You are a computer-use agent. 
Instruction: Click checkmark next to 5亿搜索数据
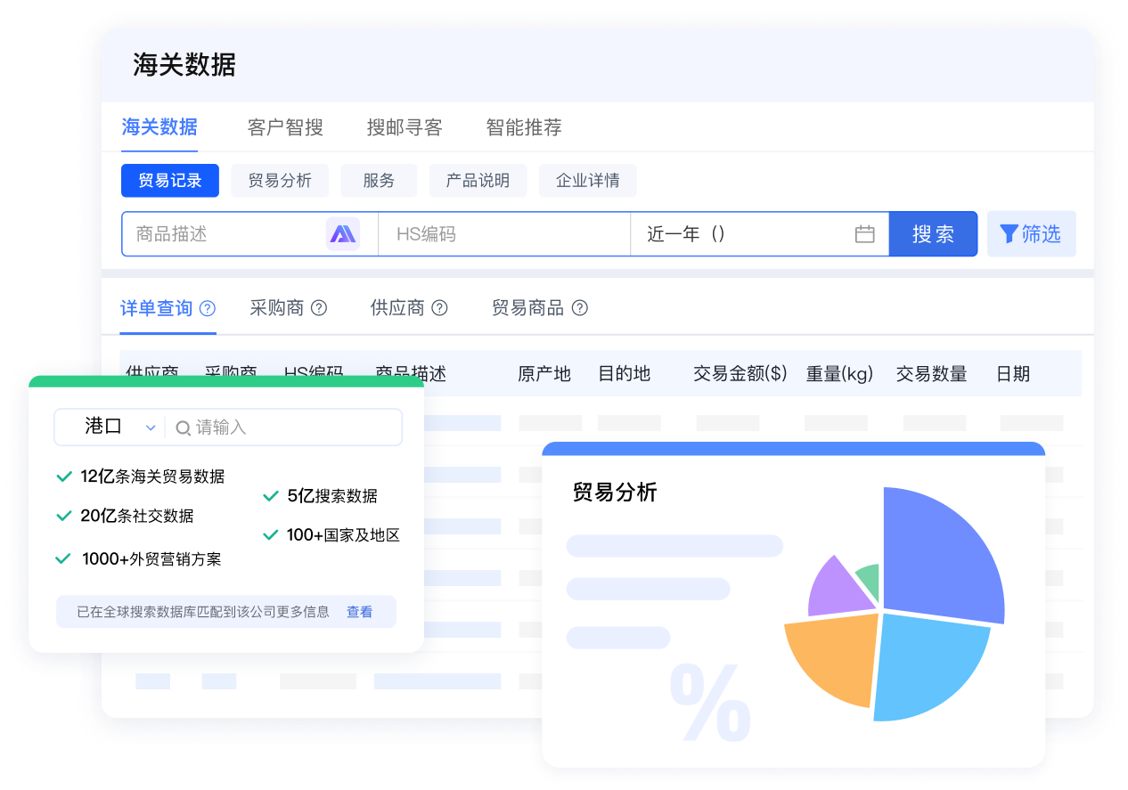coord(271,496)
